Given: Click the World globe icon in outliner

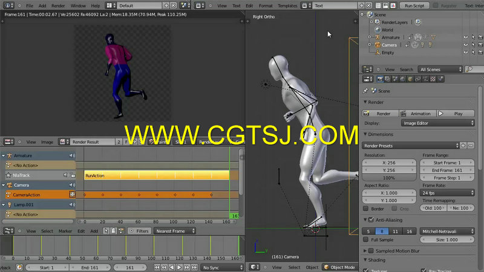Looking at the screenshot, I should coord(377,30).
